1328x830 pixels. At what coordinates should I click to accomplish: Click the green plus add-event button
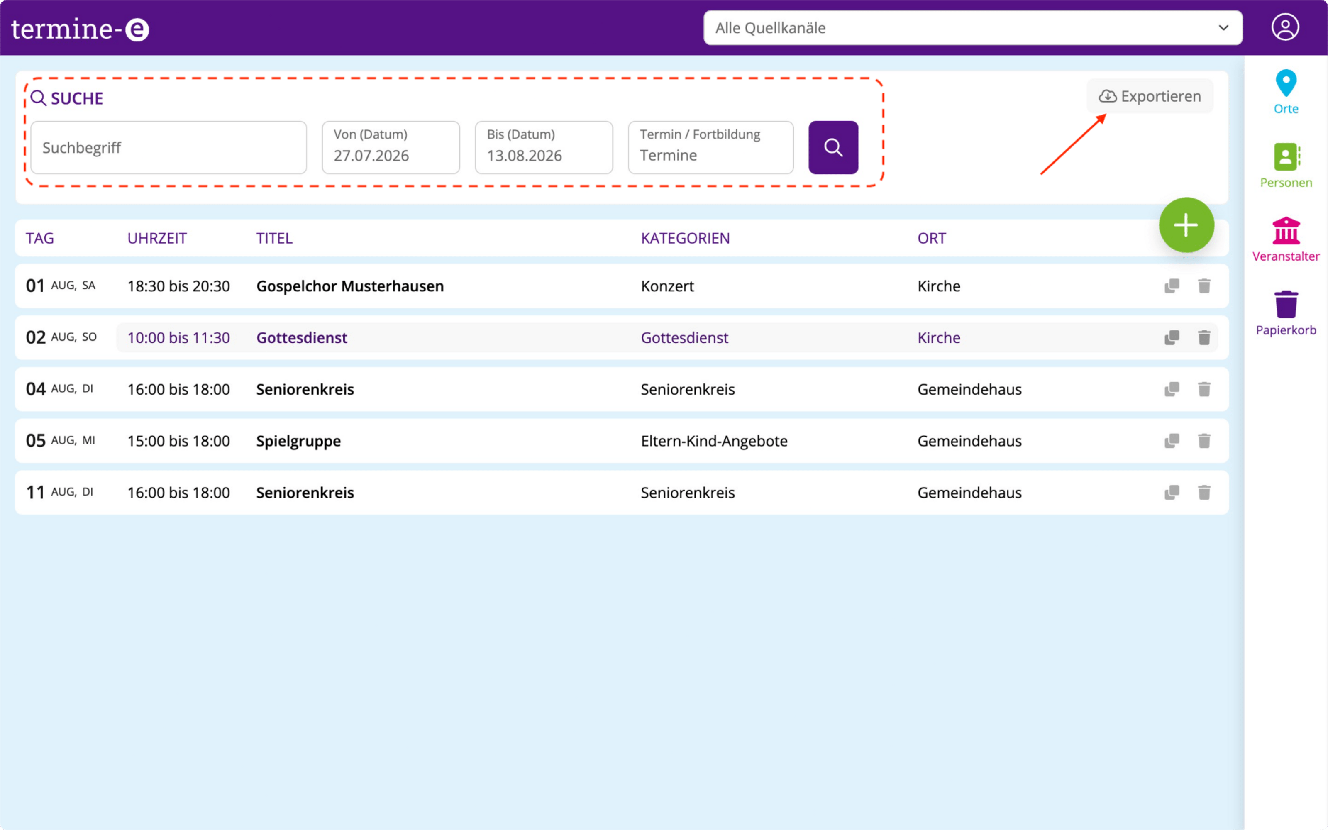pos(1186,225)
